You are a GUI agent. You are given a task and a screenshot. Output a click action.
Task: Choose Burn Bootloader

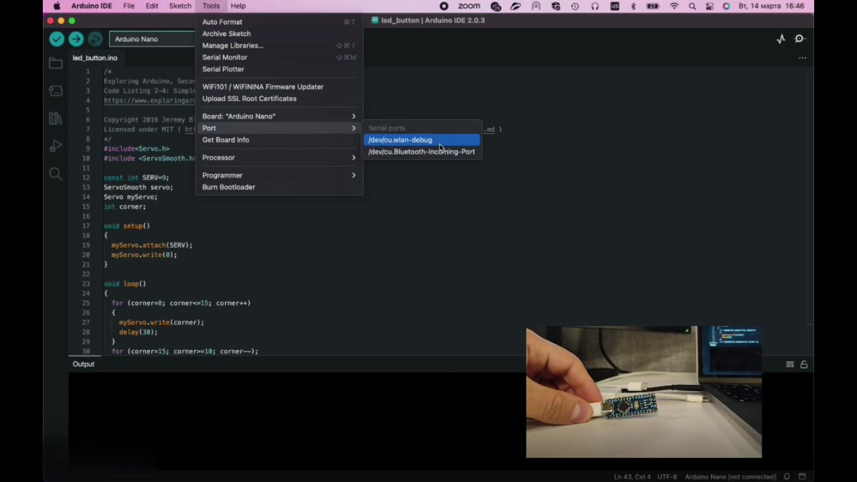click(x=279, y=187)
